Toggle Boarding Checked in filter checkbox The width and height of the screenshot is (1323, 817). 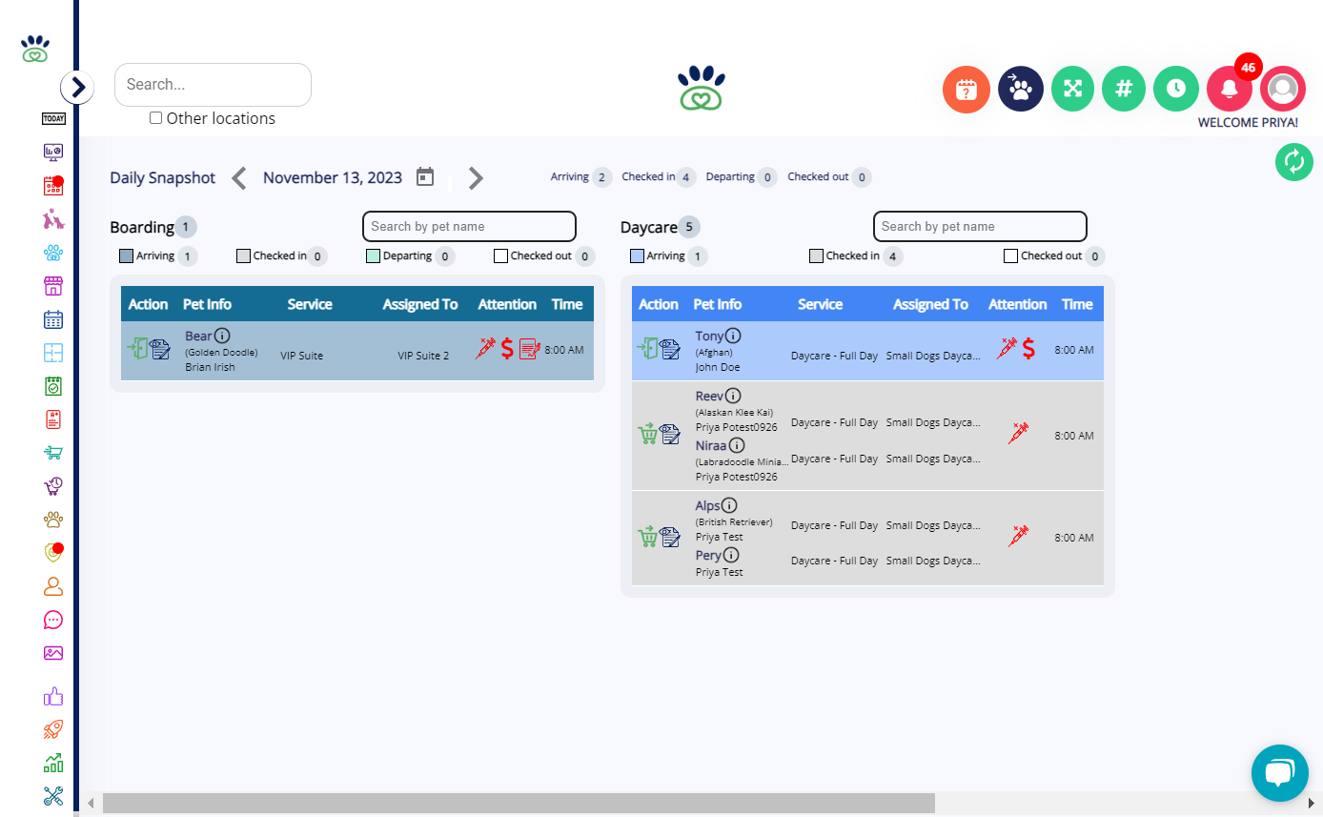click(243, 255)
